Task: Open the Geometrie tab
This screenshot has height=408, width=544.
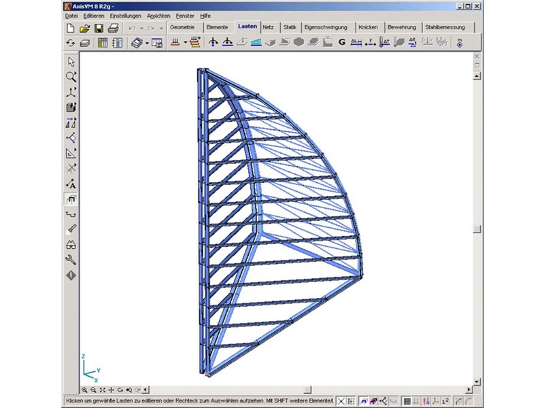Action: pos(186,27)
